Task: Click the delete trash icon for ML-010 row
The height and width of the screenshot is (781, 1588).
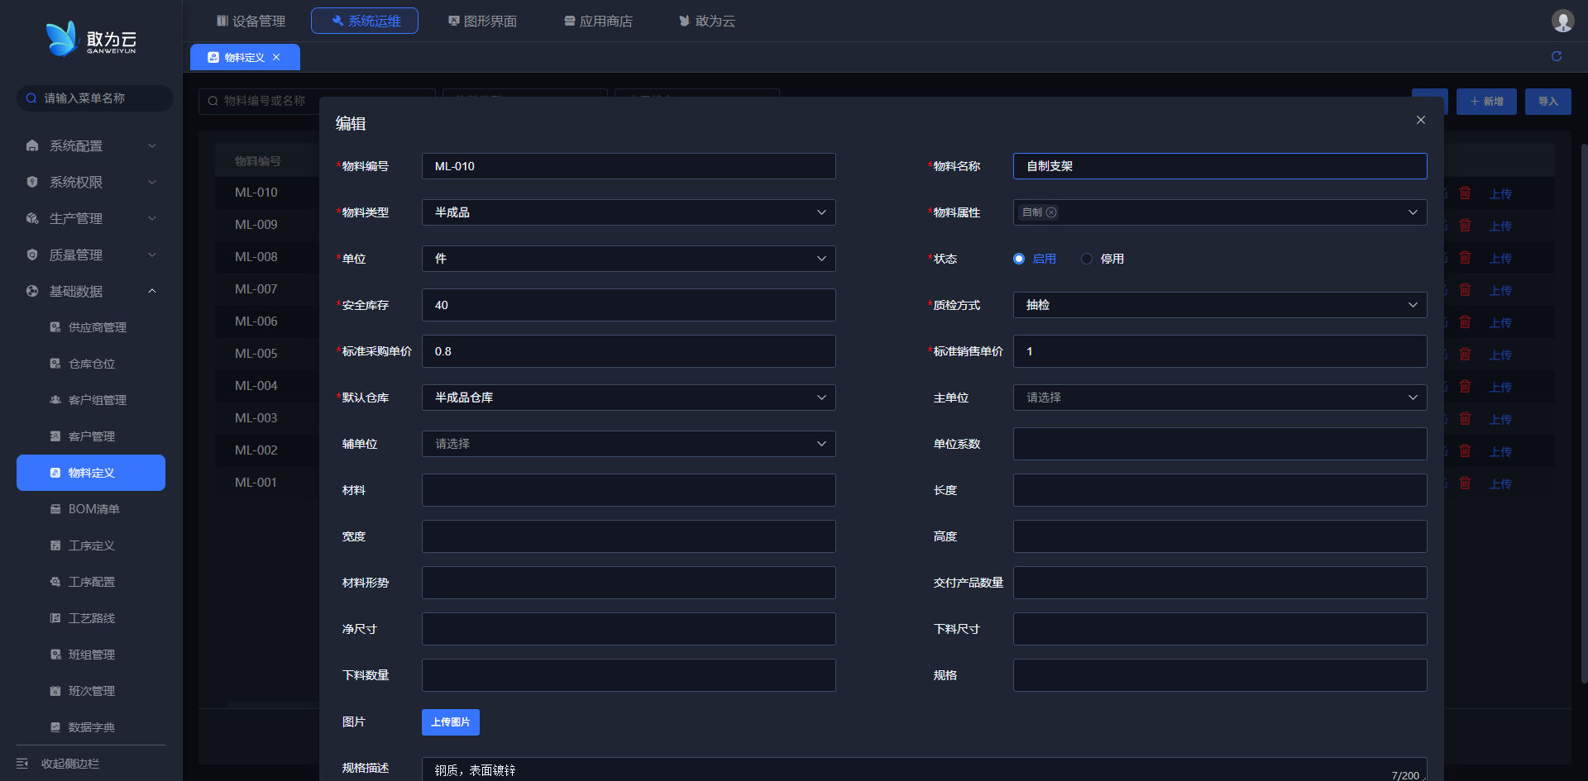Action: coord(1465,193)
